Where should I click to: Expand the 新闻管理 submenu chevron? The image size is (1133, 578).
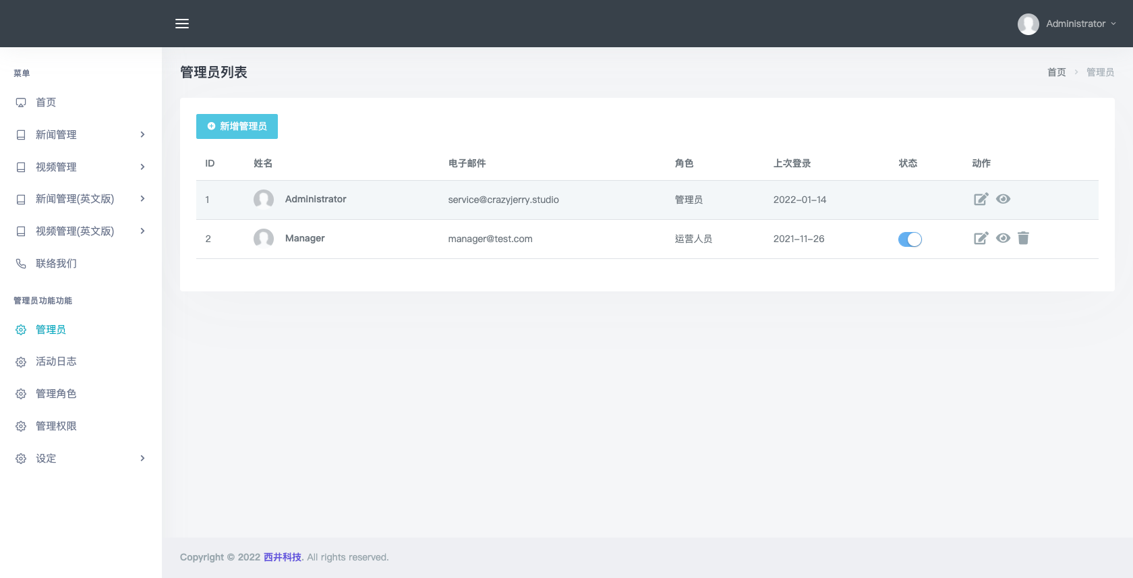click(x=142, y=135)
